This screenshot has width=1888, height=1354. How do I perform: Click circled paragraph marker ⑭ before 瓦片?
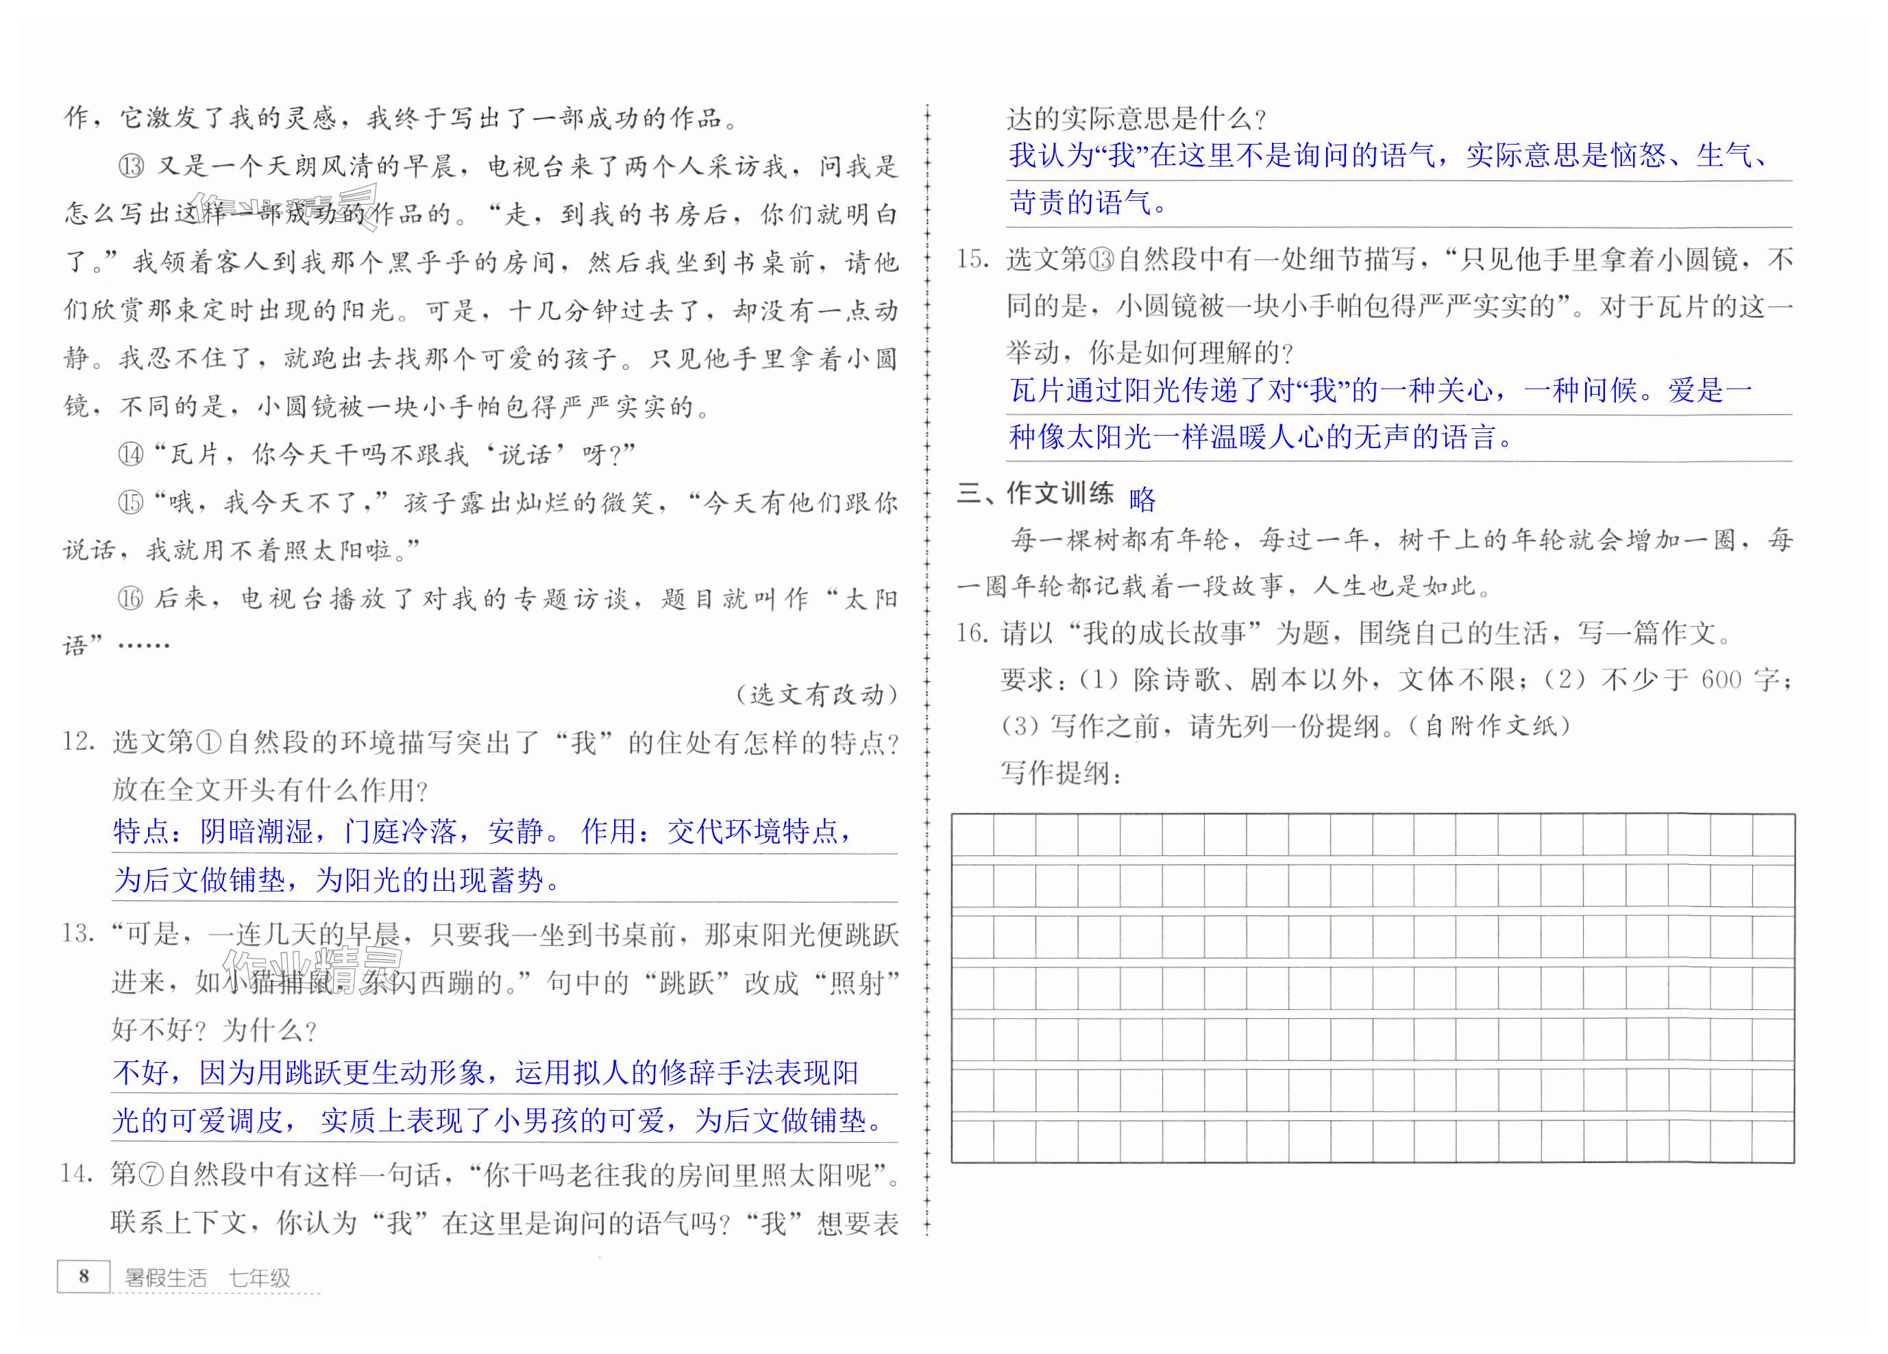point(131,454)
